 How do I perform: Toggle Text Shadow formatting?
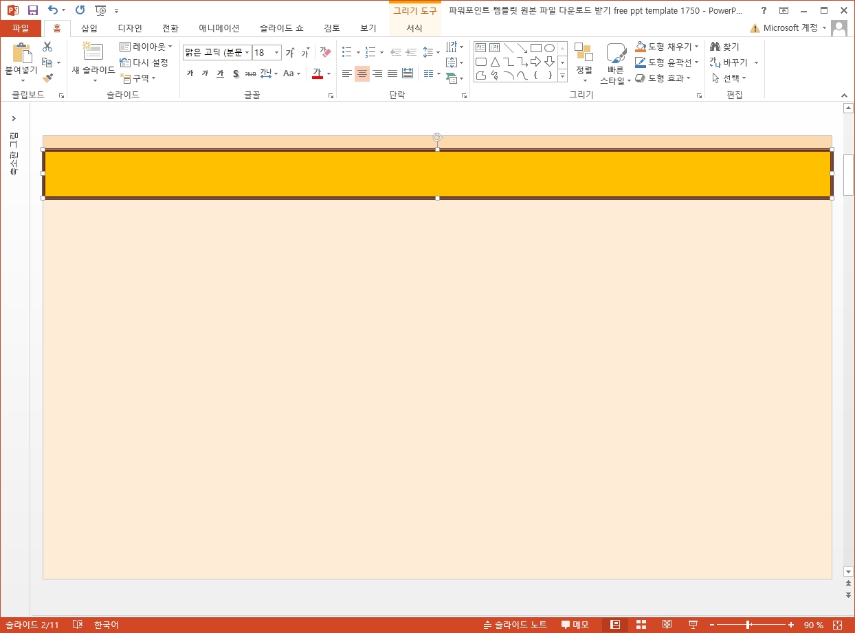coord(235,73)
